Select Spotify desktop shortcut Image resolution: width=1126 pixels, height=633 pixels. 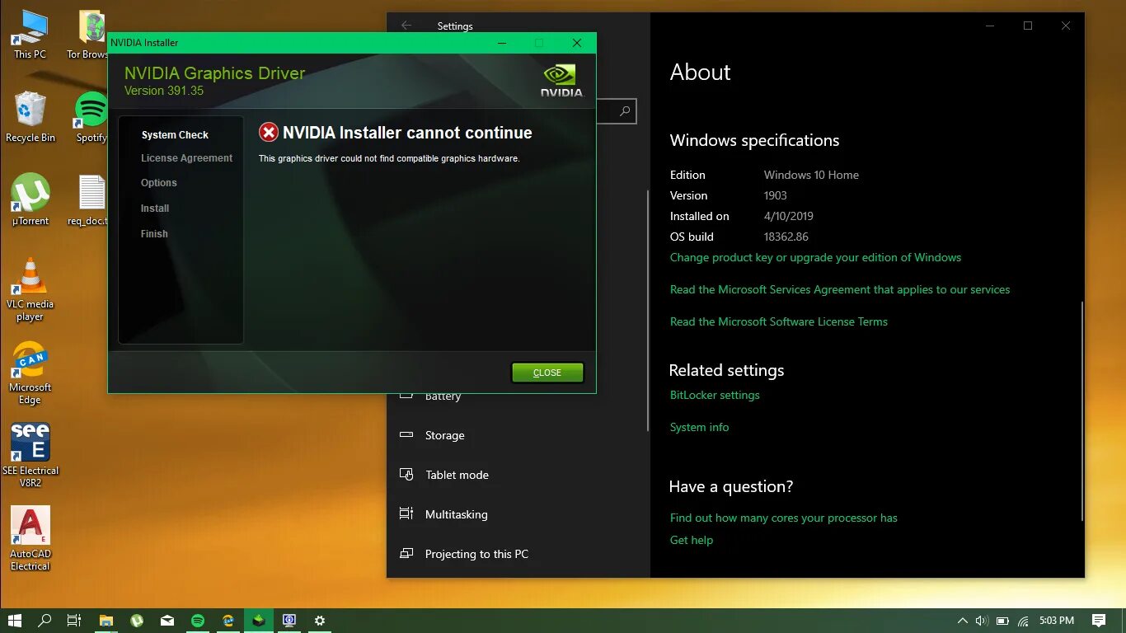(x=91, y=117)
